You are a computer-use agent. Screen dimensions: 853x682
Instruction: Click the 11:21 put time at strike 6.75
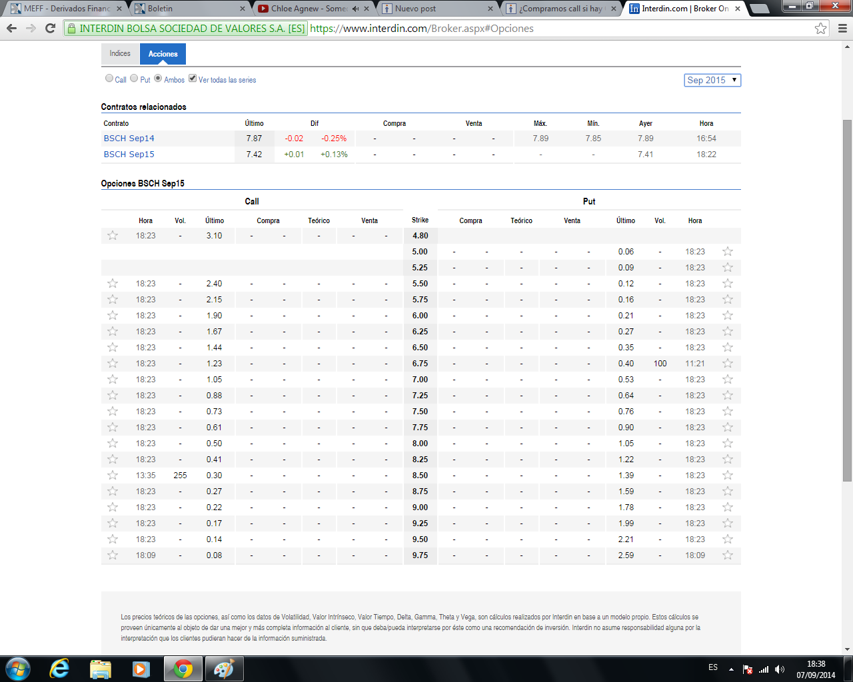[695, 363]
